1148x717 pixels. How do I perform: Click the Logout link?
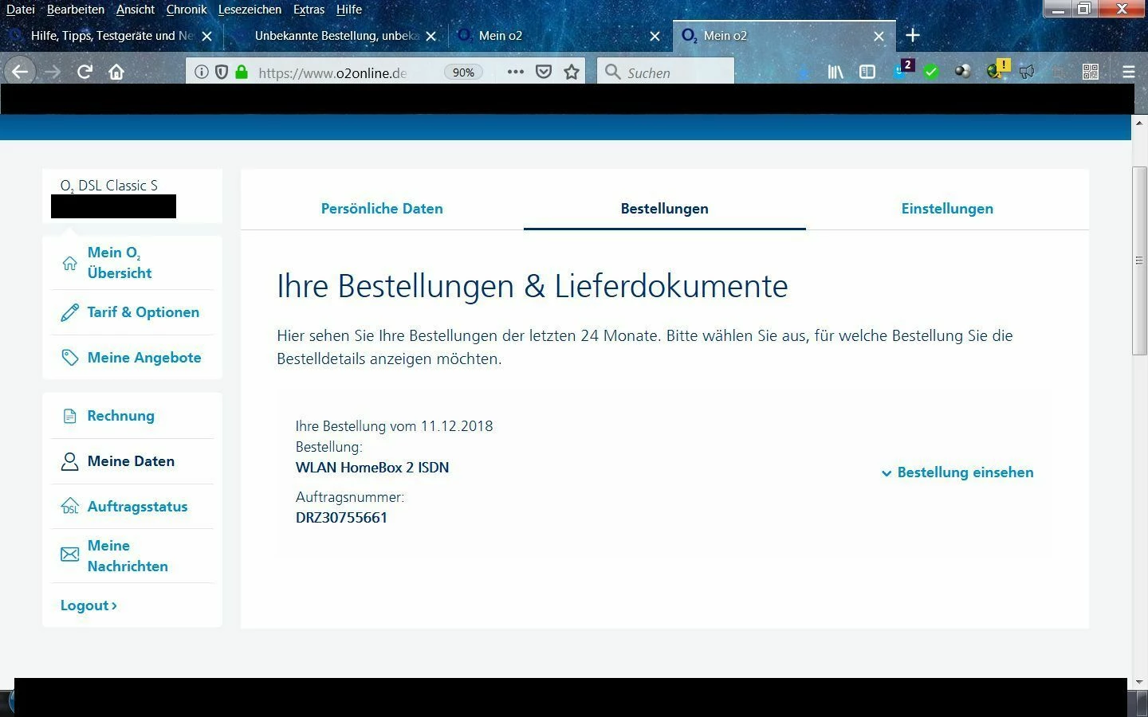[88, 605]
